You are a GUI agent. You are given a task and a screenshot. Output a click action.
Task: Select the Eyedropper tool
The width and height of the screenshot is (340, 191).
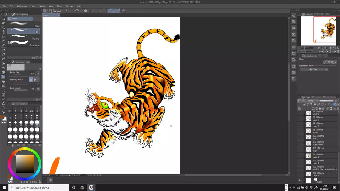(3, 45)
